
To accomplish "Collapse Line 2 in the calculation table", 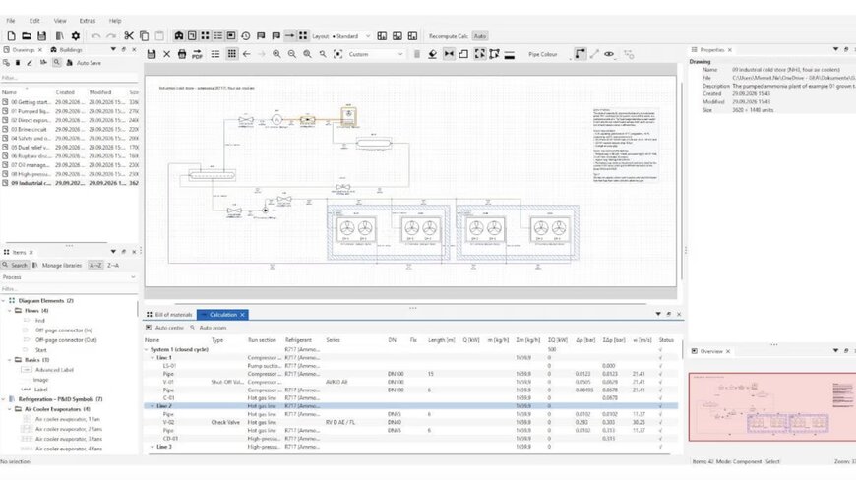I will click(x=153, y=406).
